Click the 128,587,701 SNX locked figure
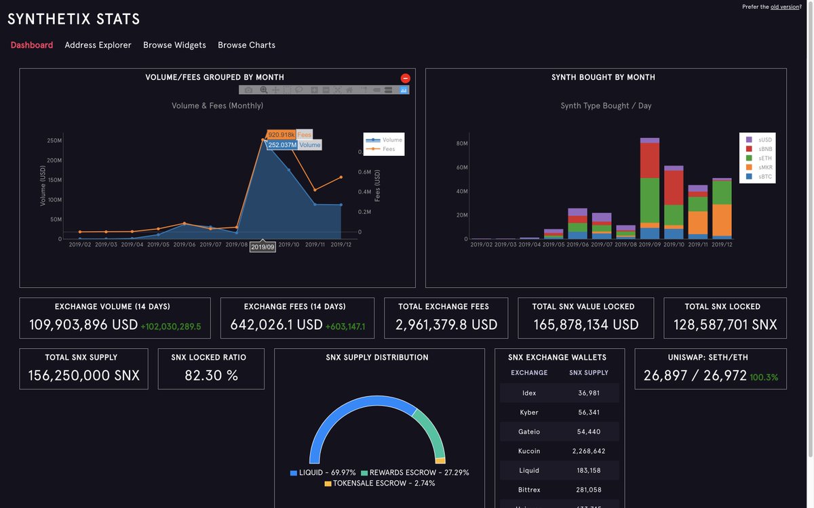The width and height of the screenshot is (814, 508). coord(725,325)
